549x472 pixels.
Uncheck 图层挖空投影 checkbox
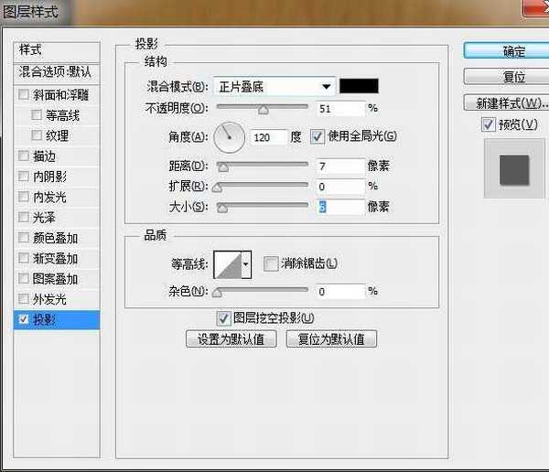(222, 318)
